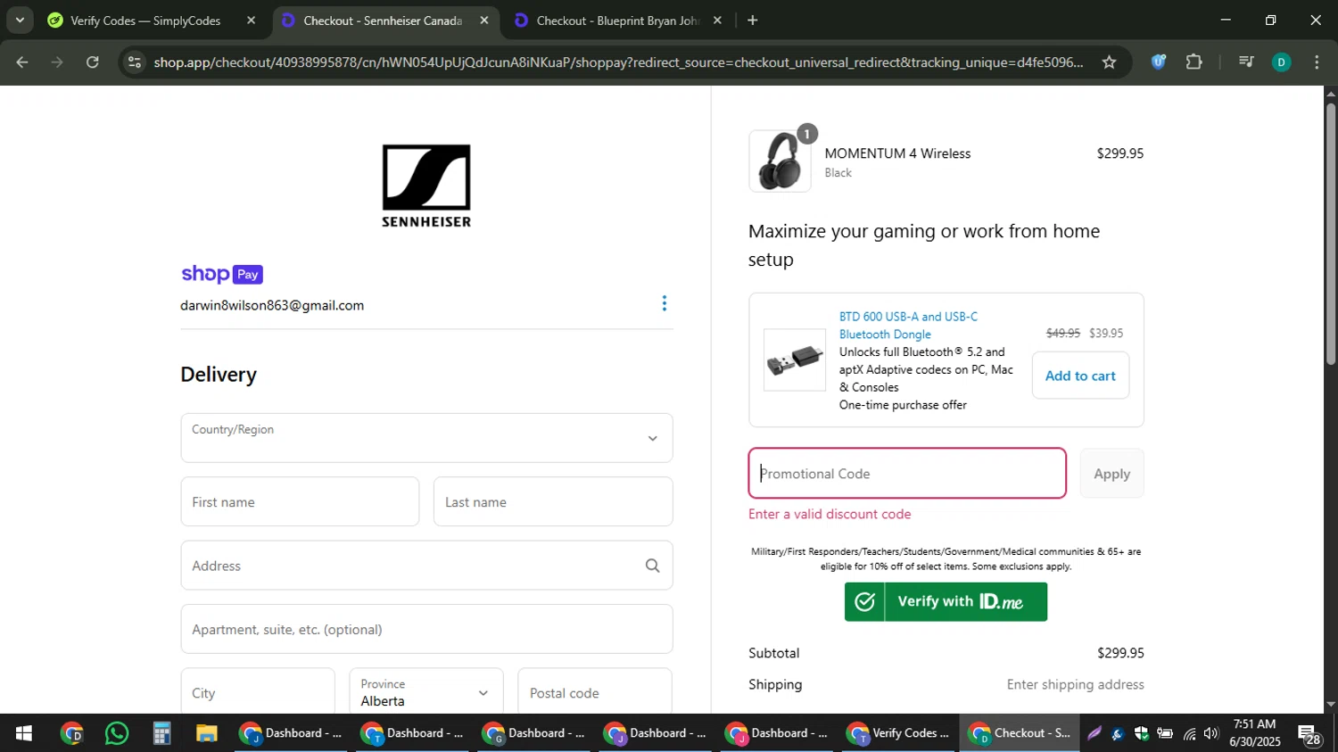Open the tab search dropdown arrow

click(20, 20)
